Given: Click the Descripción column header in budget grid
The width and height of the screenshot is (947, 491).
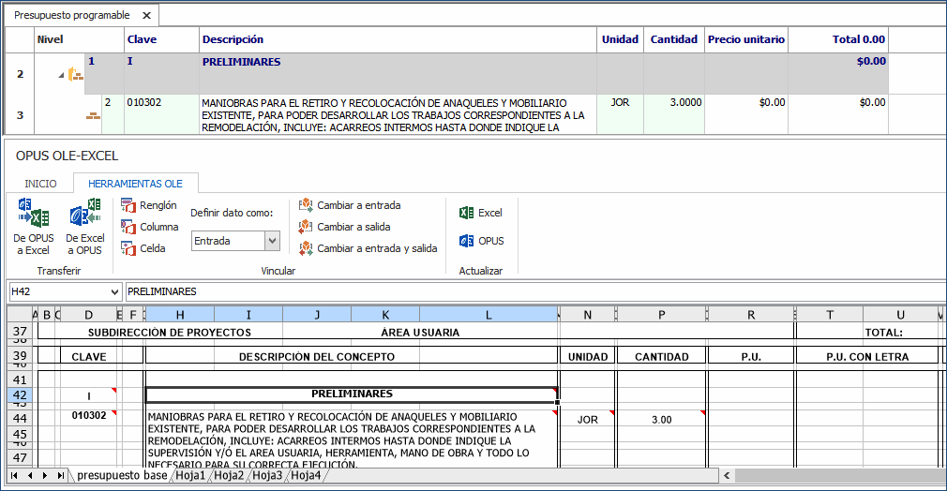Looking at the screenshot, I should (x=398, y=39).
